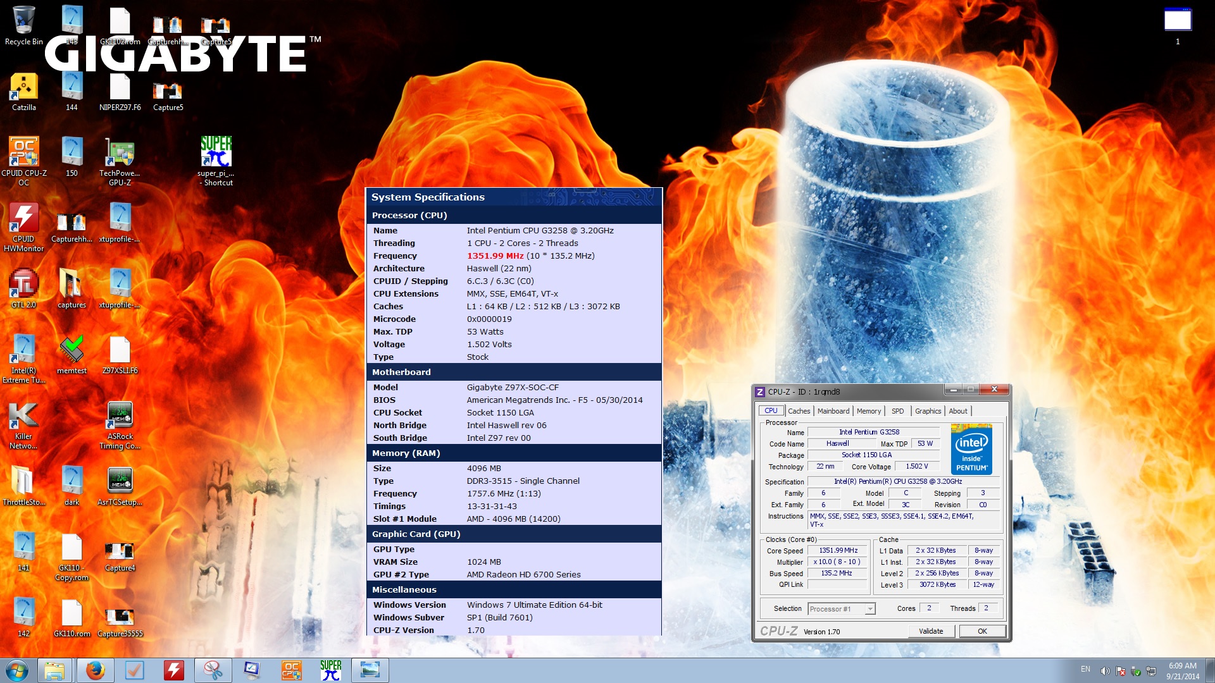Click the Windows 7 Ultimate Edition text
This screenshot has width=1215, height=683.
point(535,605)
